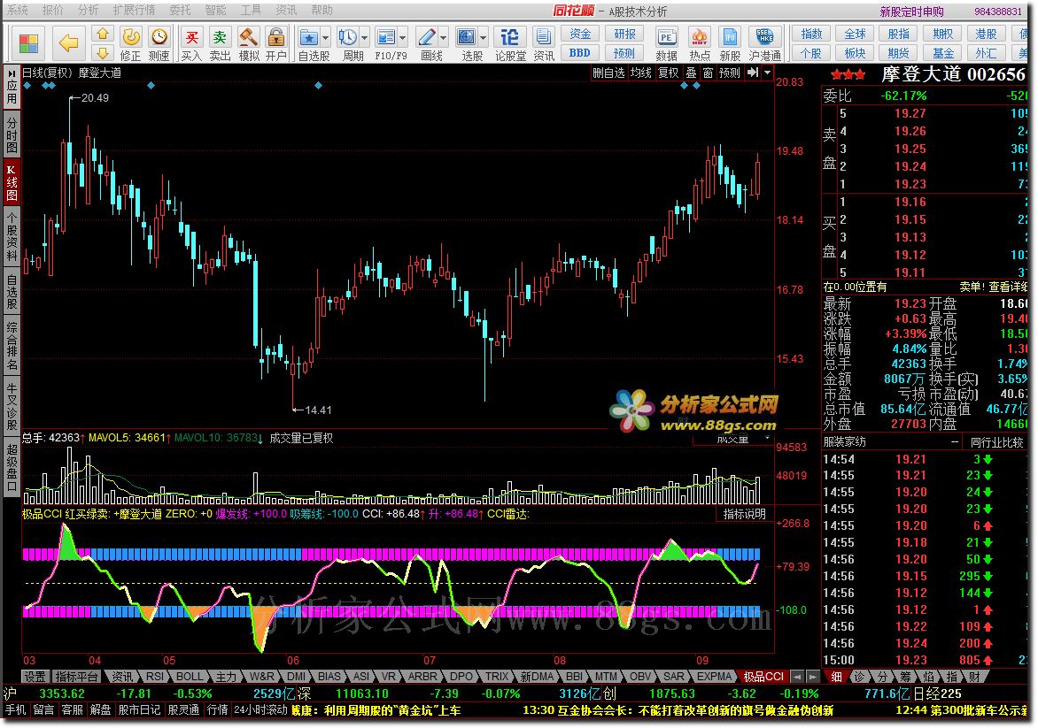1038x728 pixels.
Task: Toggle 复权 price adjustment
Action: 668,73
